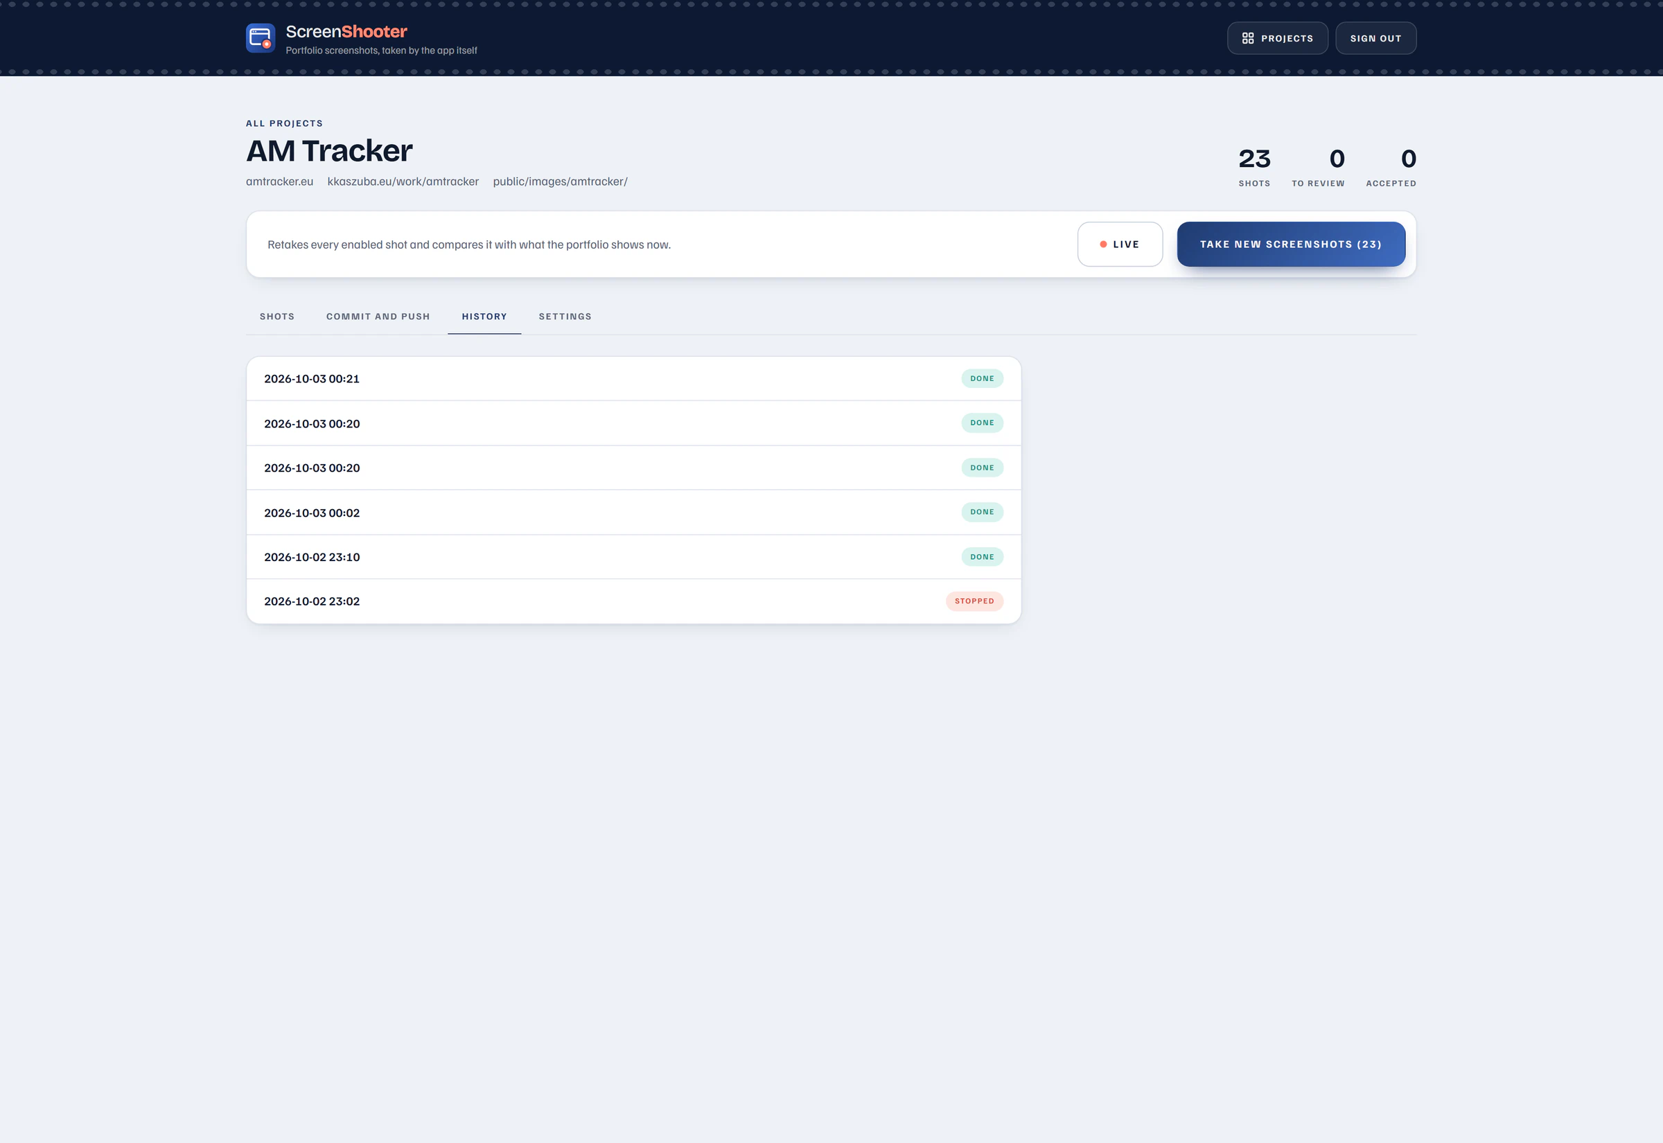Click the public/images/amtracker/ path
Viewport: 1663px width, 1143px height.
(560, 181)
